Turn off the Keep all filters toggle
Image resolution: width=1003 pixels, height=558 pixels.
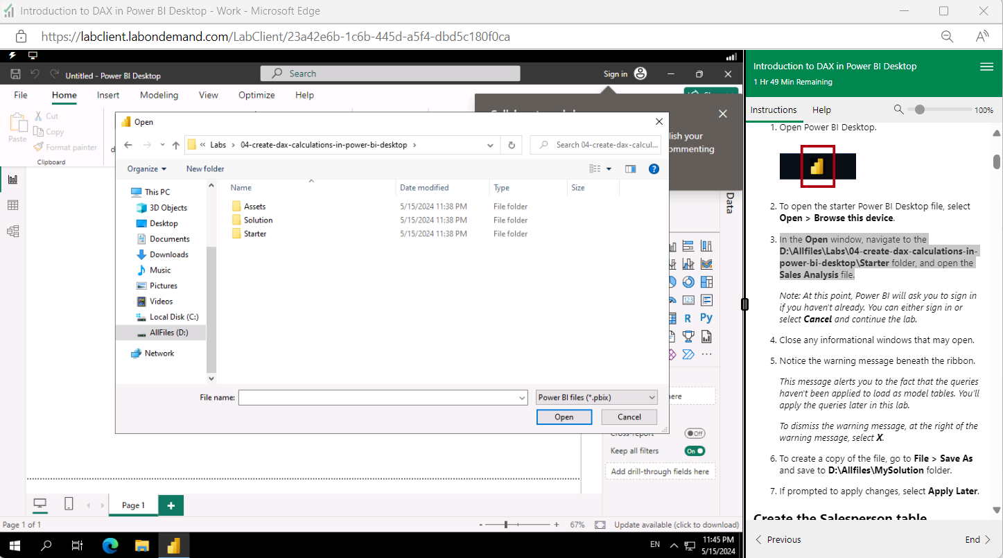695,451
